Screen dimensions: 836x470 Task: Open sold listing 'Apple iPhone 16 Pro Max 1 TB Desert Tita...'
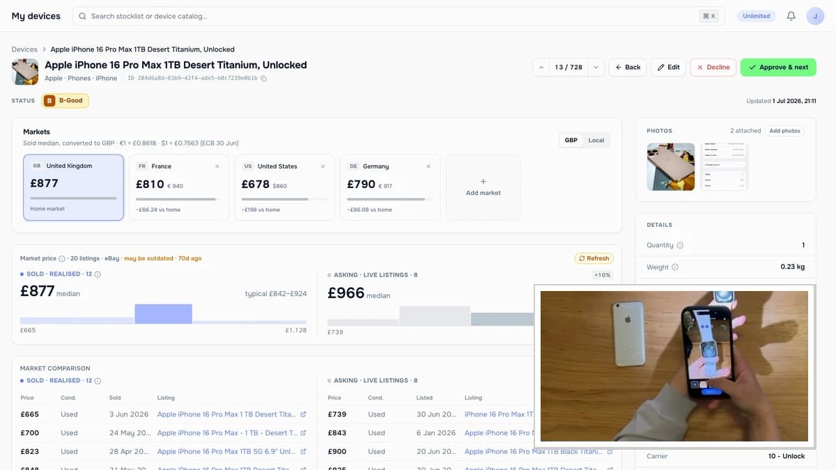tap(226, 414)
